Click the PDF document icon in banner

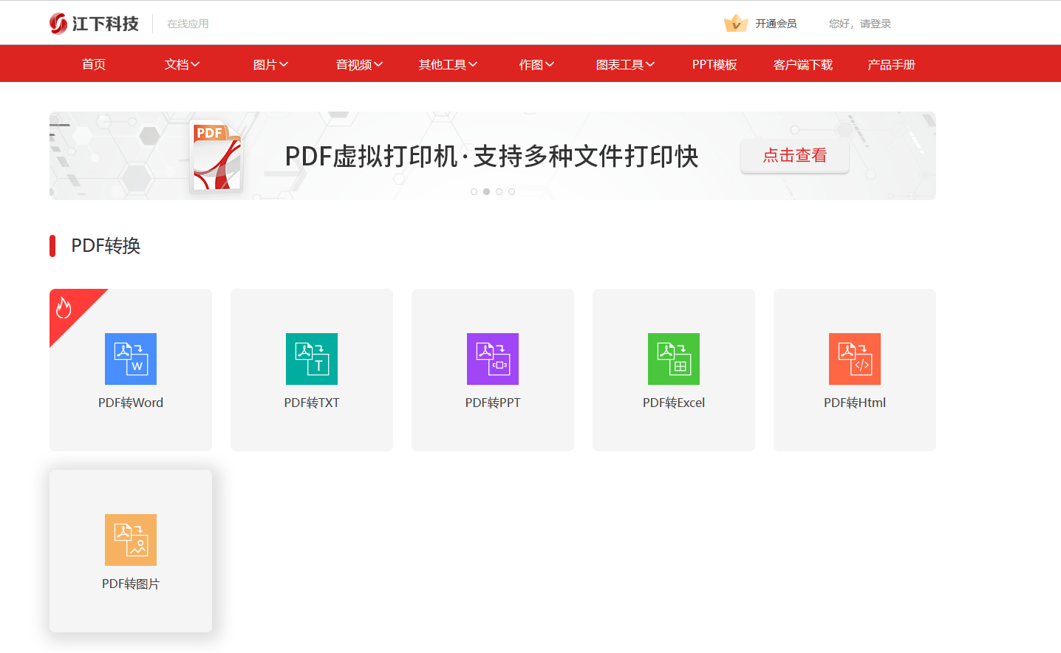216,156
